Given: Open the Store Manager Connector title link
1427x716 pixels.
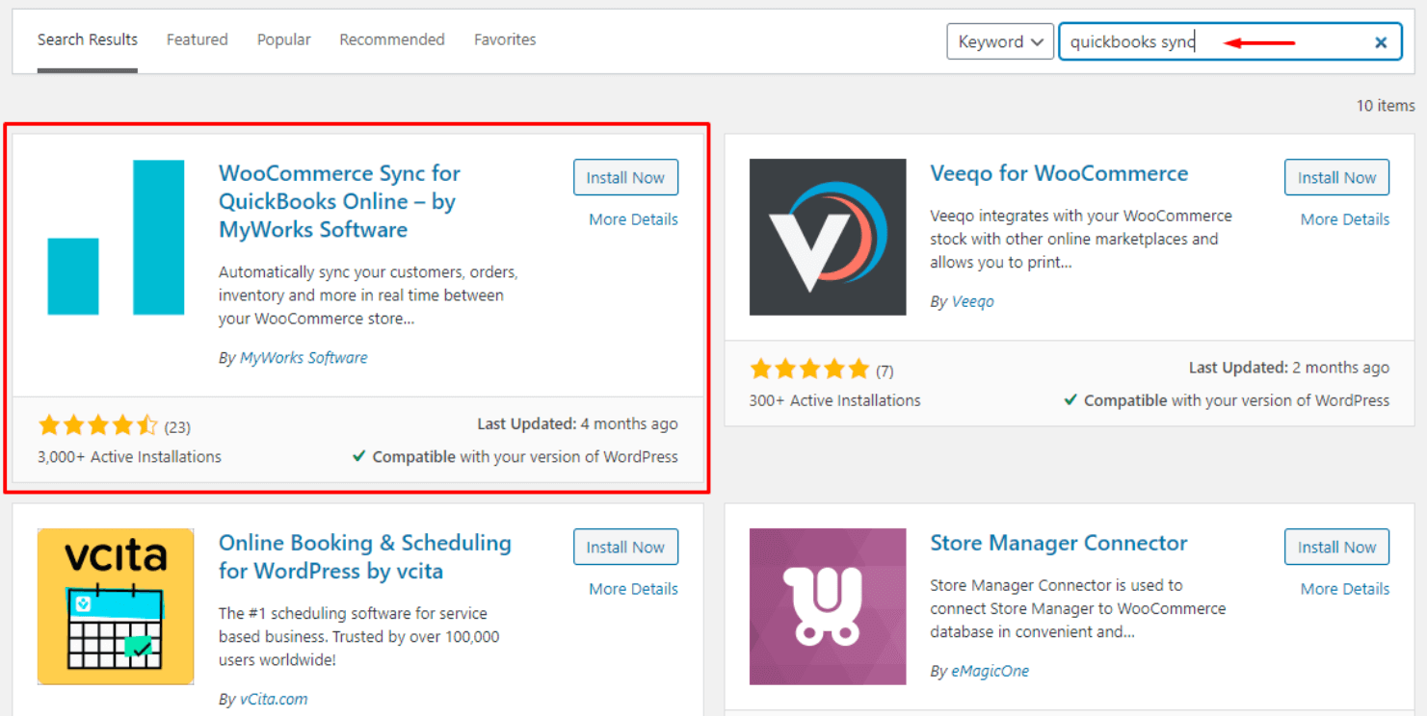Looking at the screenshot, I should [1058, 544].
